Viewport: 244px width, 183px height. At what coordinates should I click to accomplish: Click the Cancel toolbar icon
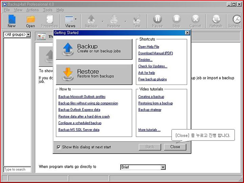(196, 19)
